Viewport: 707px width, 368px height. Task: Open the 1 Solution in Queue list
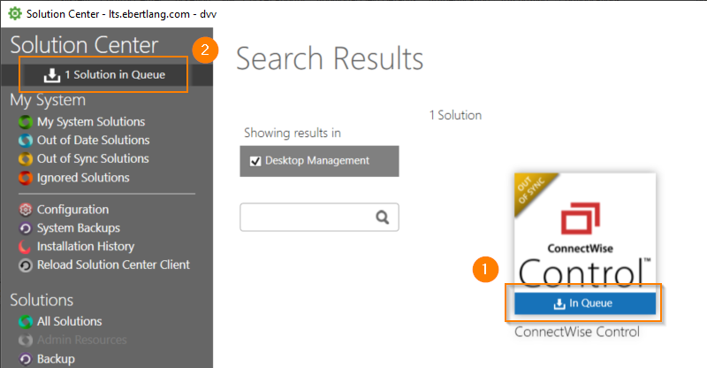[x=105, y=75]
